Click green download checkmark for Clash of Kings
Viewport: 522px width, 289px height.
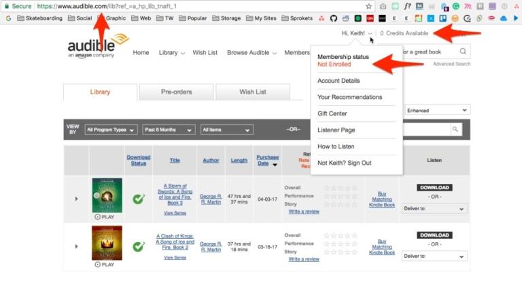[x=139, y=246]
